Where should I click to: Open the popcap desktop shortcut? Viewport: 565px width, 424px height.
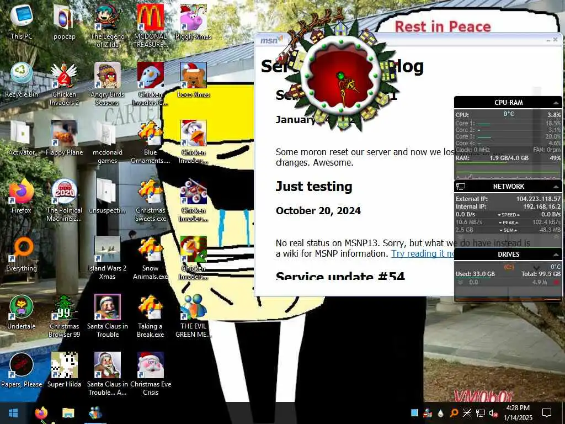[x=64, y=21]
